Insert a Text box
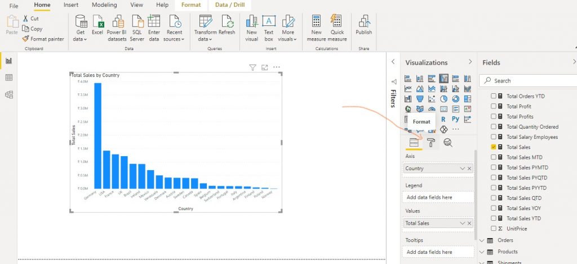Image resolution: width=577 pixels, height=264 pixels. [269, 28]
